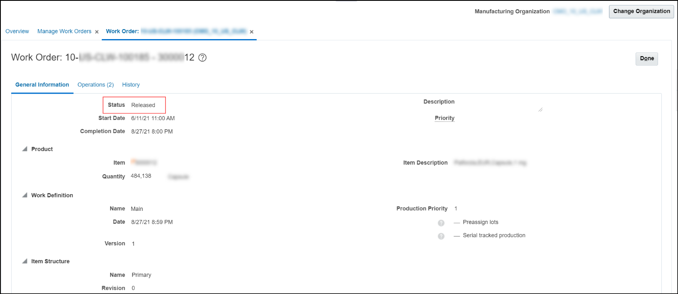Click the Done button
Screen dimensions: 678x294
(x=647, y=59)
